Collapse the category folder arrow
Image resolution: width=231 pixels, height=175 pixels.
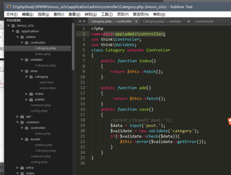tap(26, 77)
